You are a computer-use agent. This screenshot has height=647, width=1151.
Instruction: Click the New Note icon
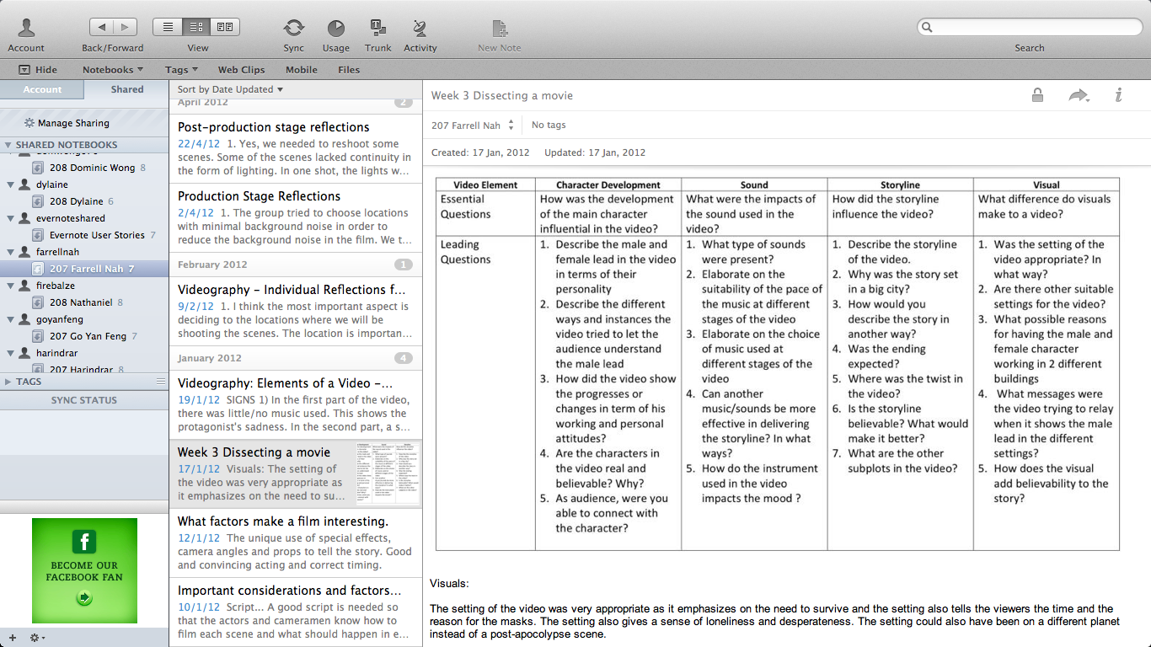point(500,28)
